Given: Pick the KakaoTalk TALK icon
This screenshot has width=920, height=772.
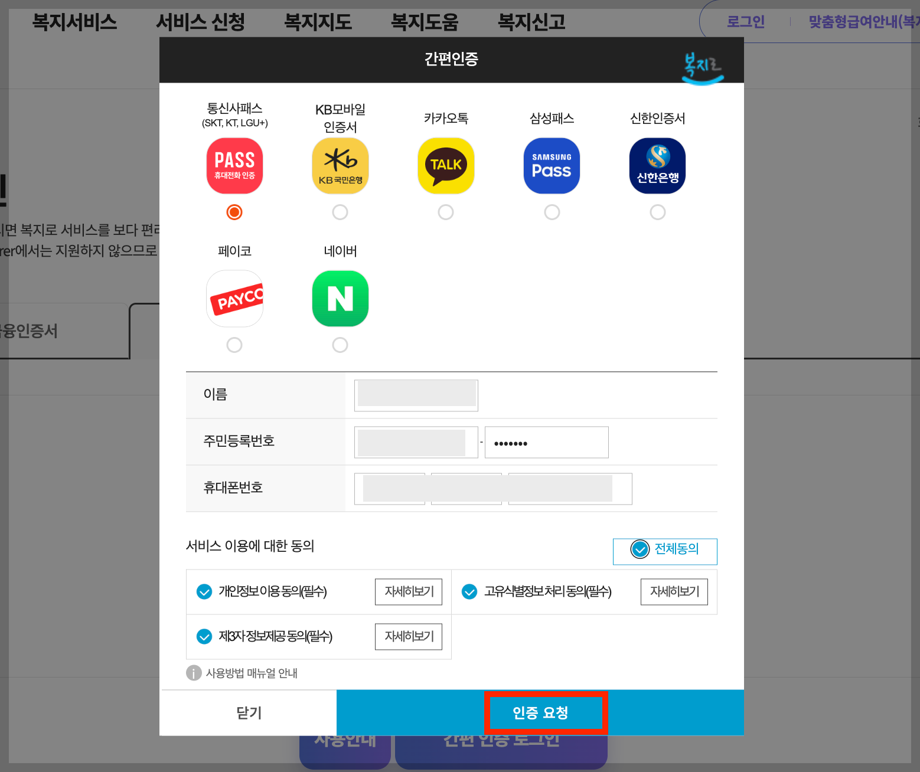Looking at the screenshot, I should click(446, 166).
